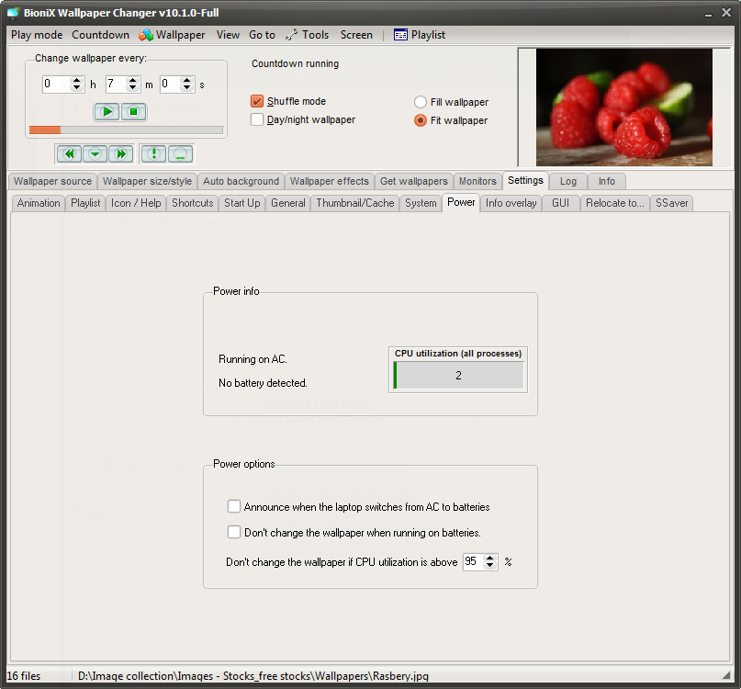Click the hours input field
Image resolution: width=741 pixels, height=689 pixels.
coord(57,85)
